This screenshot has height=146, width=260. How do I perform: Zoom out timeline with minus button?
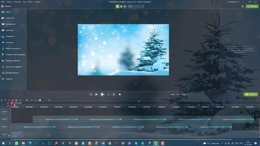31,100
